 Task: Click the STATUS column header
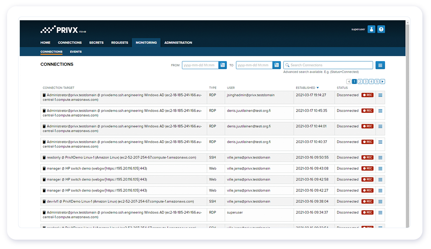(342, 88)
